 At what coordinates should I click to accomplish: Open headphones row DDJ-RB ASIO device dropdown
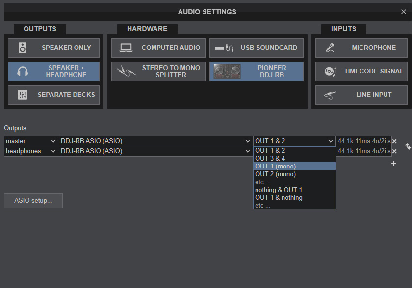pos(156,151)
